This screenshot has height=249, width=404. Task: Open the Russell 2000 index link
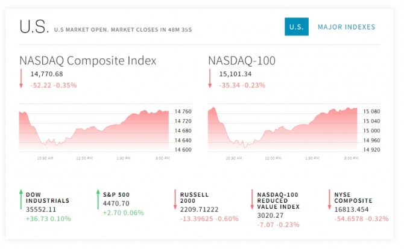tap(194, 198)
